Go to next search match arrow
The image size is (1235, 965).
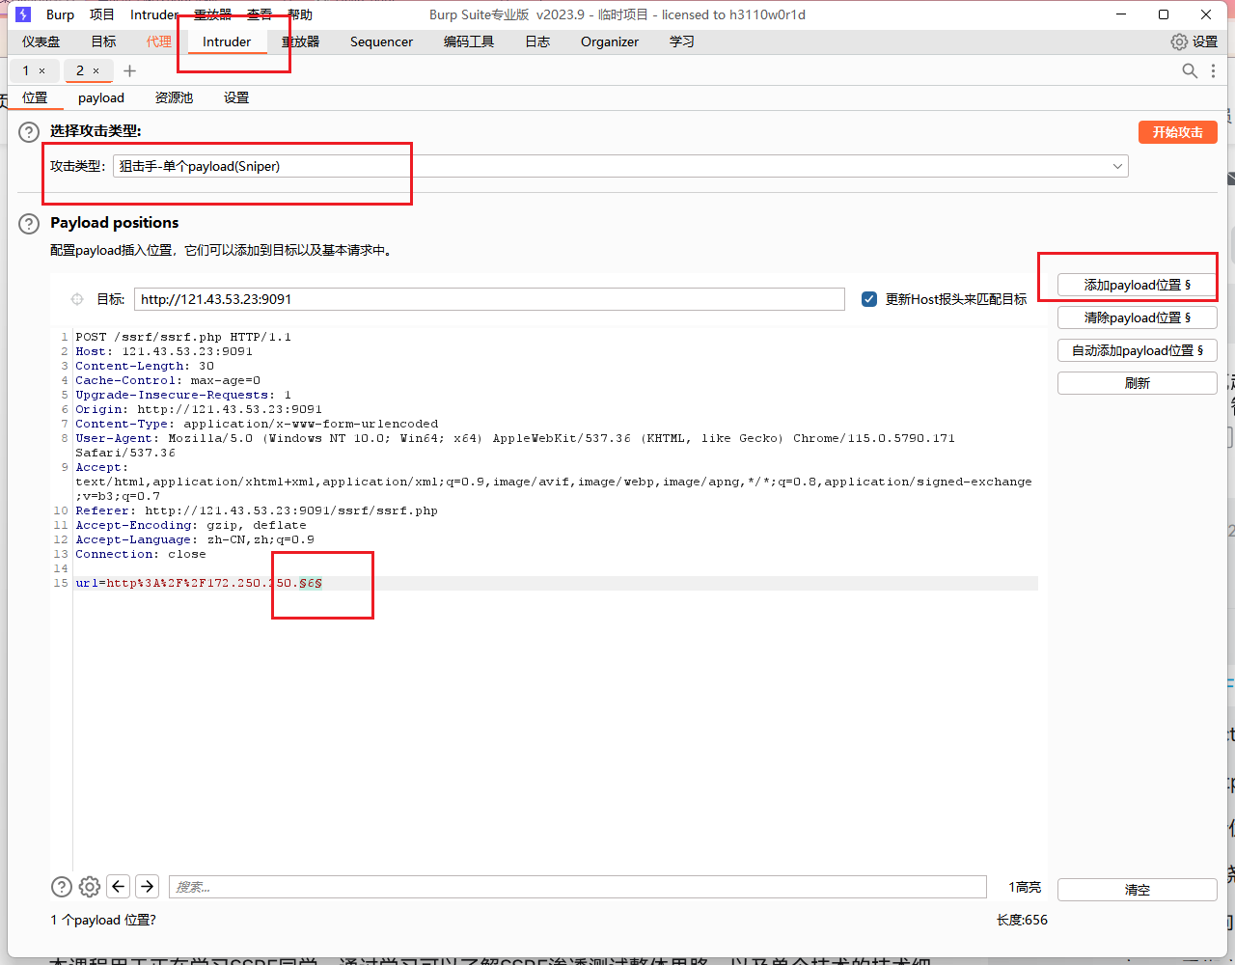point(147,887)
